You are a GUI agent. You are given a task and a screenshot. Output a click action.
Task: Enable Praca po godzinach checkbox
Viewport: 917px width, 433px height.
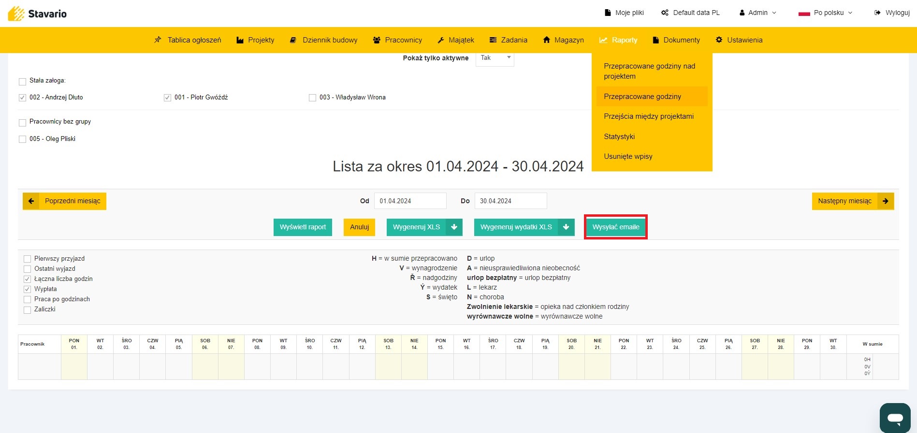pyautogui.click(x=28, y=300)
